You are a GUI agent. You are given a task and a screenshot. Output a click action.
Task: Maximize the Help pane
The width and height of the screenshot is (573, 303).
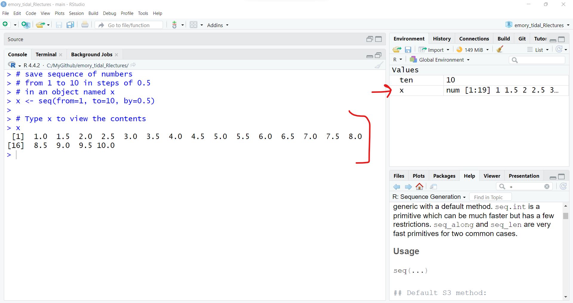tap(561, 177)
